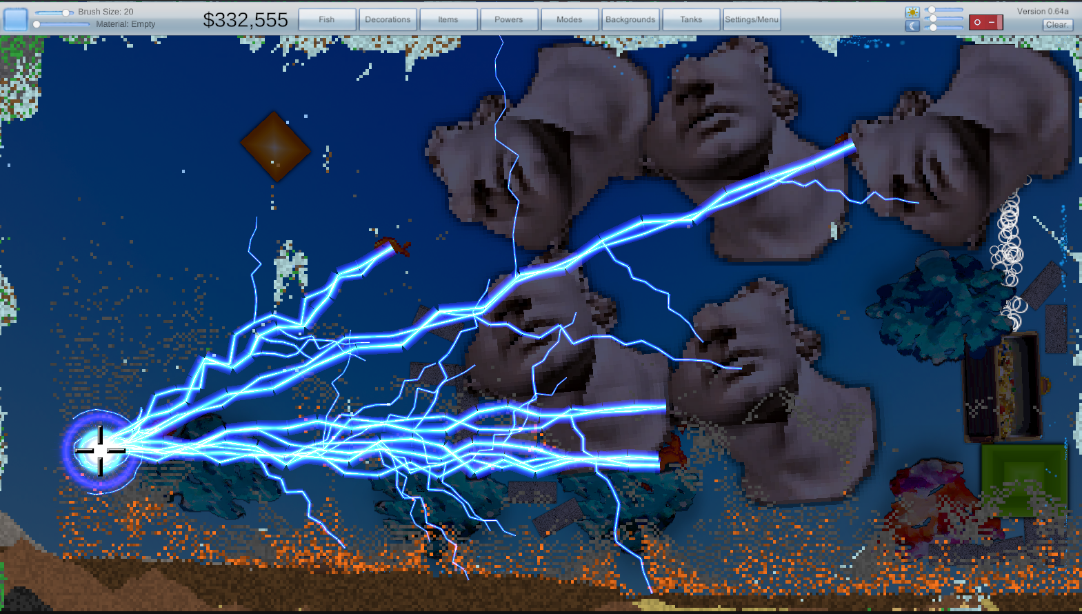Click the Material: Empty label
1082x614 pixels.
tap(126, 24)
